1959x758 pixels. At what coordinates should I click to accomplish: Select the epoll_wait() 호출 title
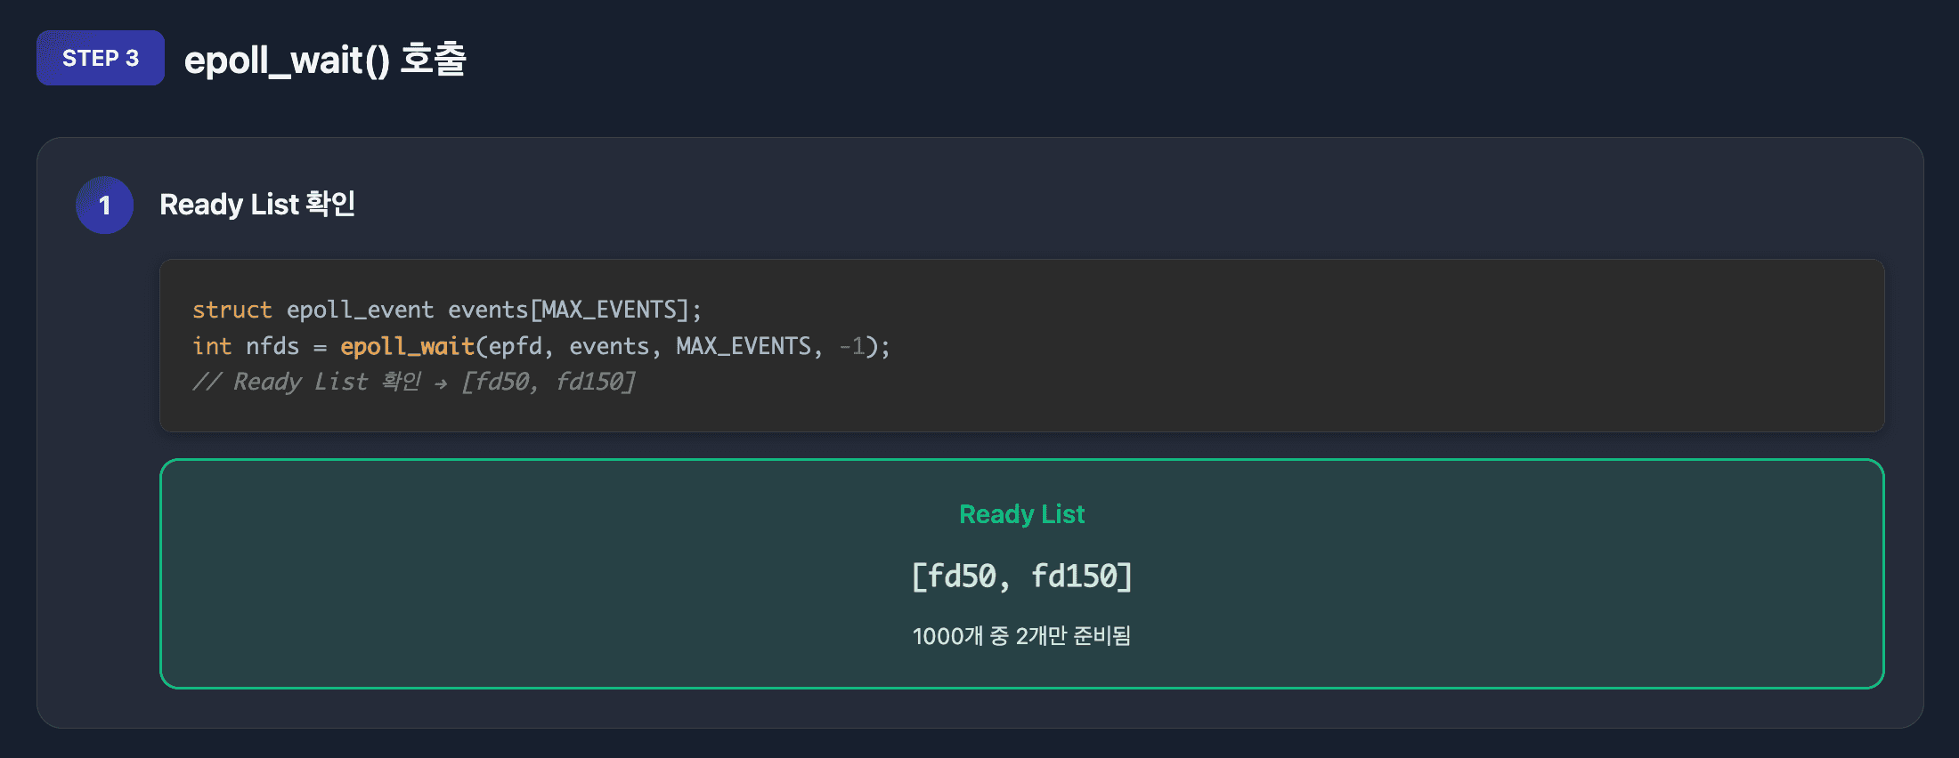pos(325,60)
